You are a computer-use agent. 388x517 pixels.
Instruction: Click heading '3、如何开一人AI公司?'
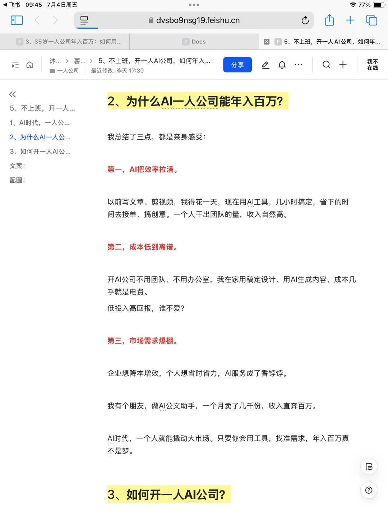coord(166,495)
